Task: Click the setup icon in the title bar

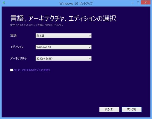Action: tap(4, 3)
